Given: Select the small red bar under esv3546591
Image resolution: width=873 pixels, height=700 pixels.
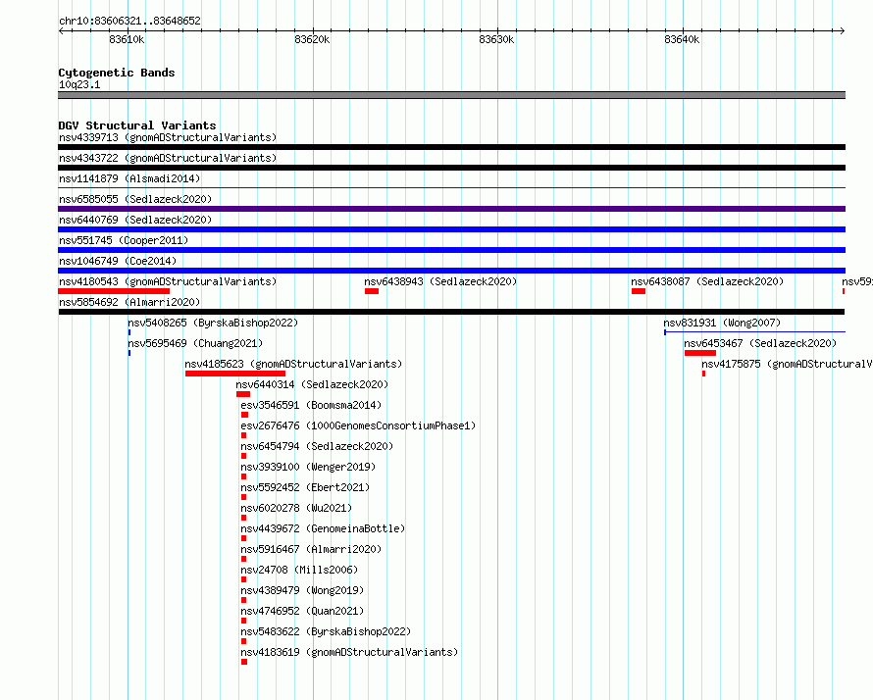Looking at the screenshot, I should pyautogui.click(x=244, y=415).
